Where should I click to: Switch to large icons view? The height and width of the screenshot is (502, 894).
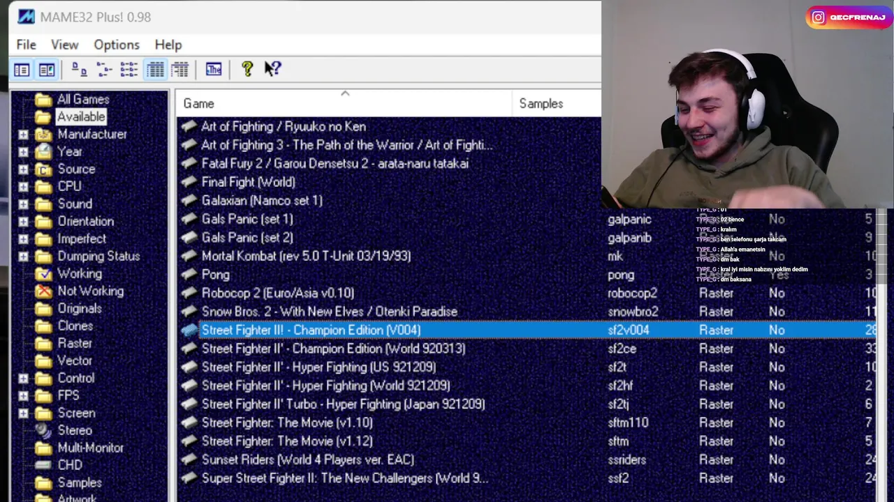tap(79, 69)
